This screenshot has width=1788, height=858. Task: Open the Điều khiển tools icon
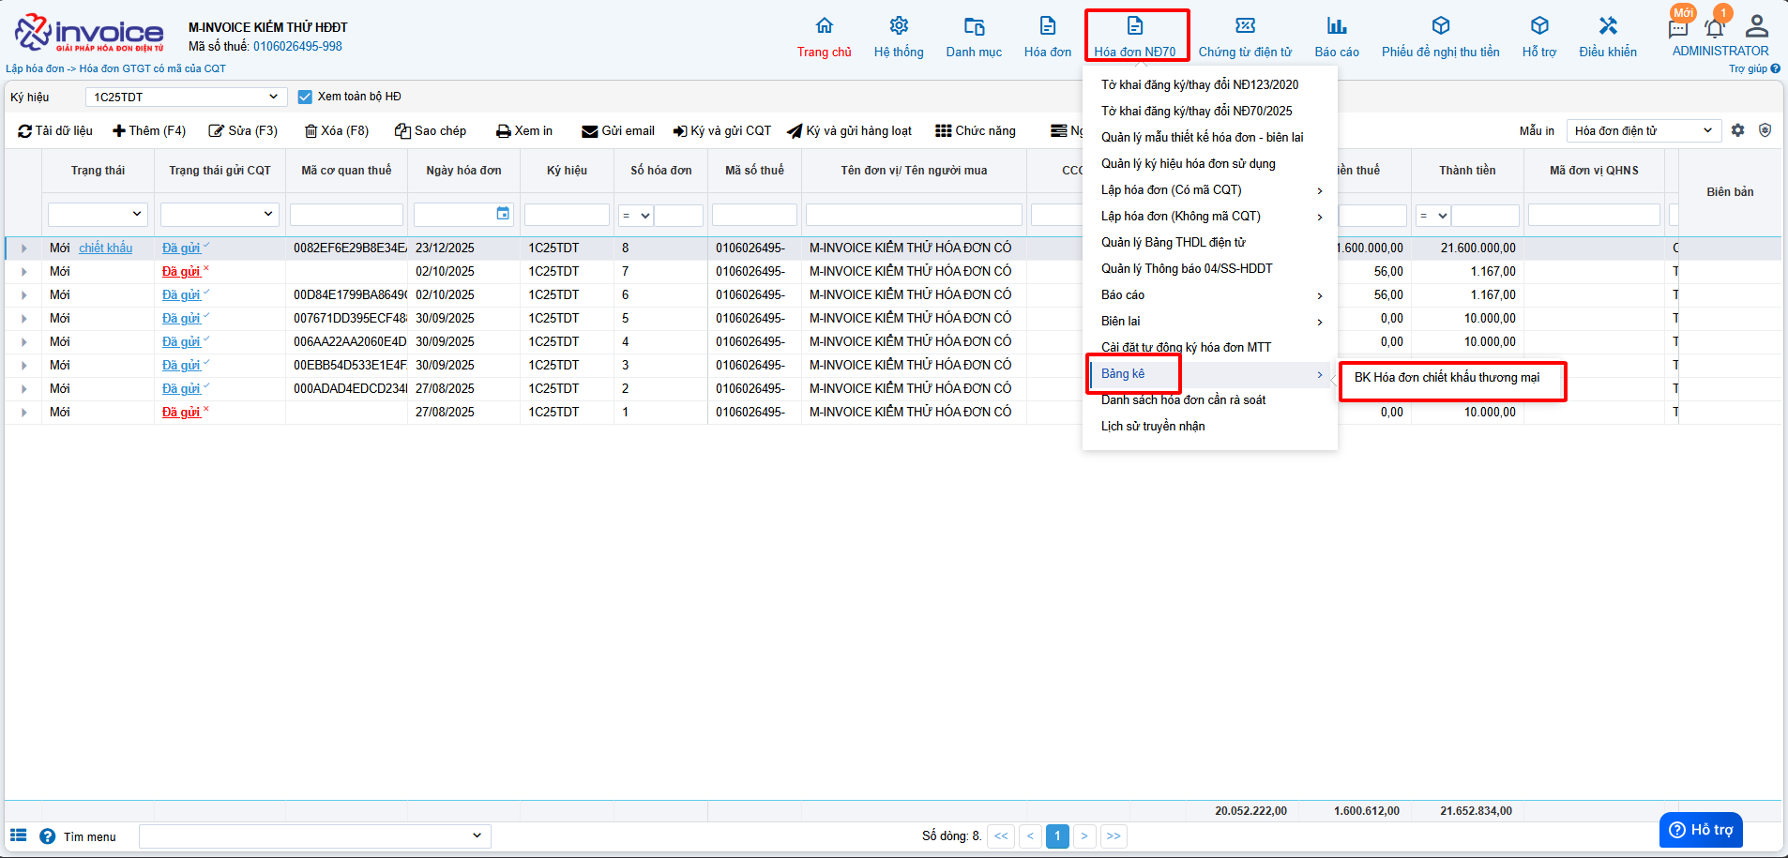[1607, 26]
